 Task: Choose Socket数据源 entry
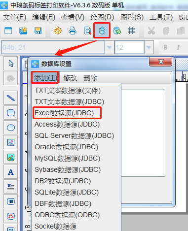tap(76, 226)
